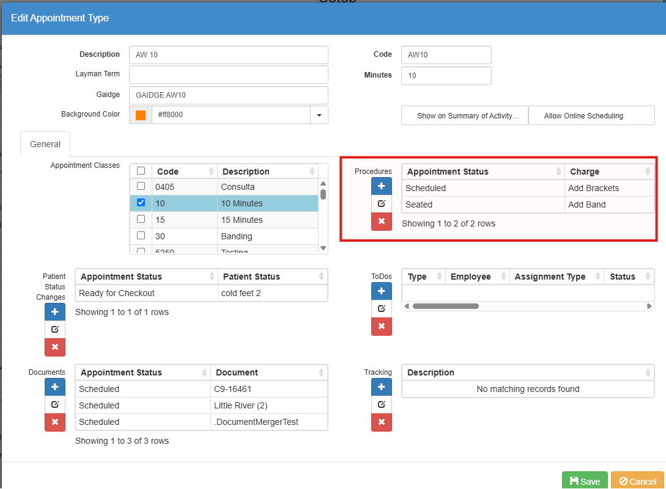Check the 30 Banding class
The width and height of the screenshot is (666, 489).
[x=141, y=236]
